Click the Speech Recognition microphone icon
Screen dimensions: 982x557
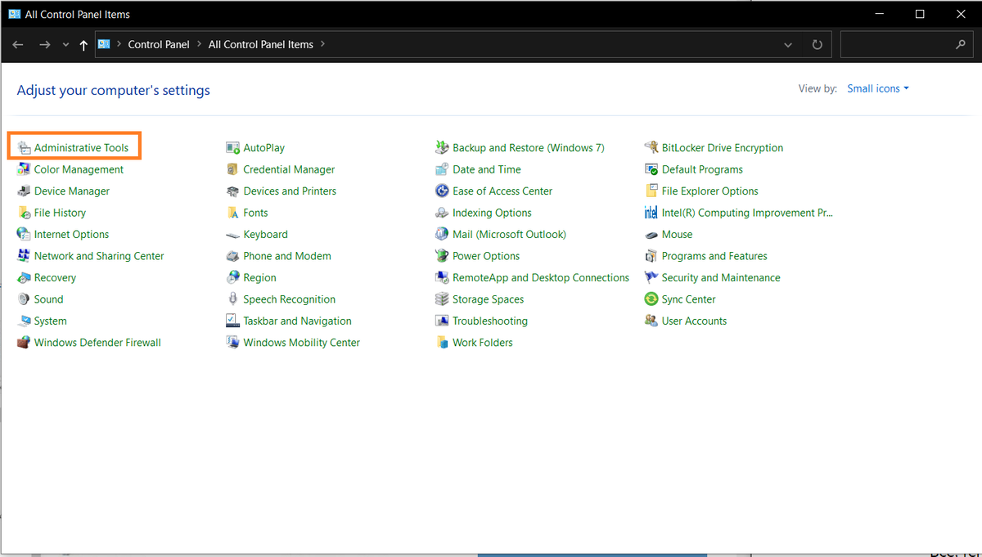coord(232,299)
